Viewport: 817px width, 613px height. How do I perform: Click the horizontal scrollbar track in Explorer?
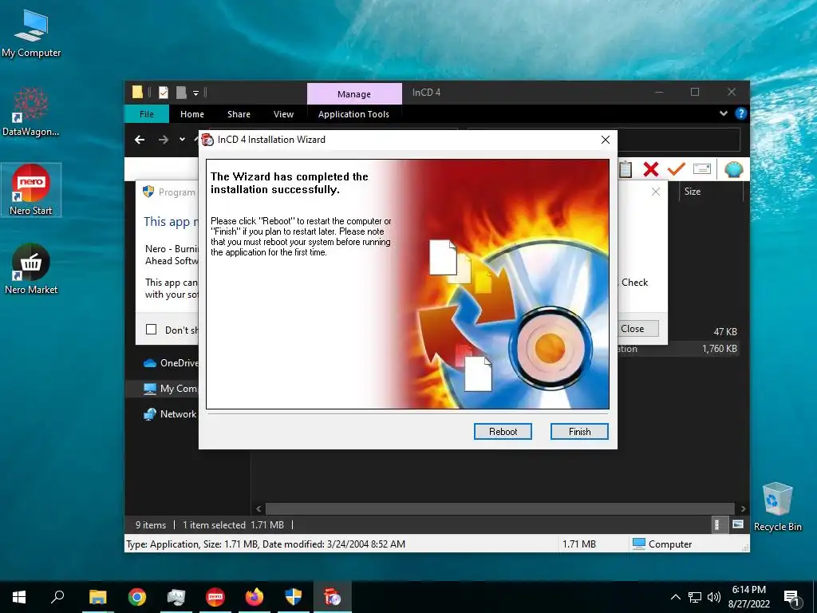500,508
